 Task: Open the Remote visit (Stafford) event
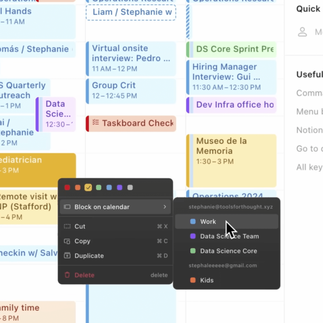point(29,207)
